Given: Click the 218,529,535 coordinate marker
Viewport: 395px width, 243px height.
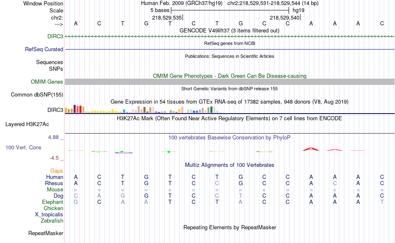Looking at the screenshot, I should click(x=167, y=17).
